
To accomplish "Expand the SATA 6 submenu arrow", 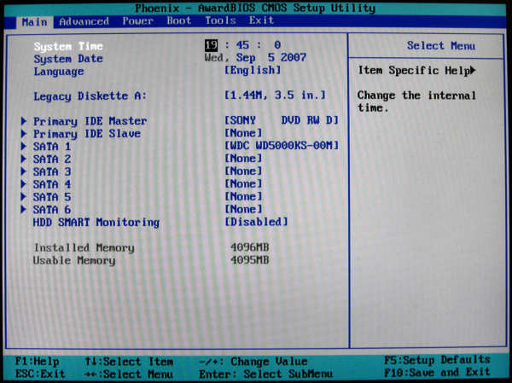I will (24, 209).
